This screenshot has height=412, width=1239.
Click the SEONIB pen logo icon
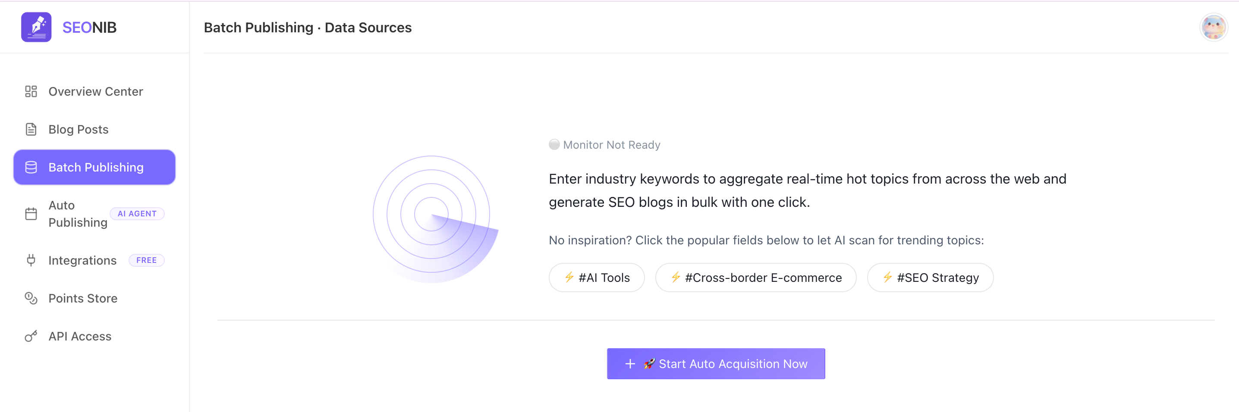[x=36, y=28]
